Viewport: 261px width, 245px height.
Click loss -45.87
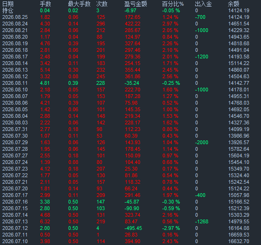[132, 202]
